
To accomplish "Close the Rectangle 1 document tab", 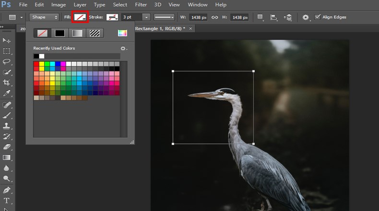I will click(190, 28).
